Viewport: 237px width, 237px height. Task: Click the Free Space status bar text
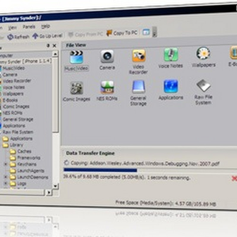166,204
